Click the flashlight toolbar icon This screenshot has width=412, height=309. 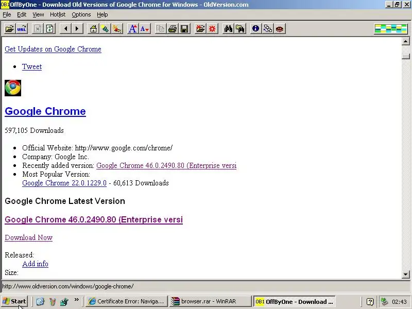click(105, 29)
